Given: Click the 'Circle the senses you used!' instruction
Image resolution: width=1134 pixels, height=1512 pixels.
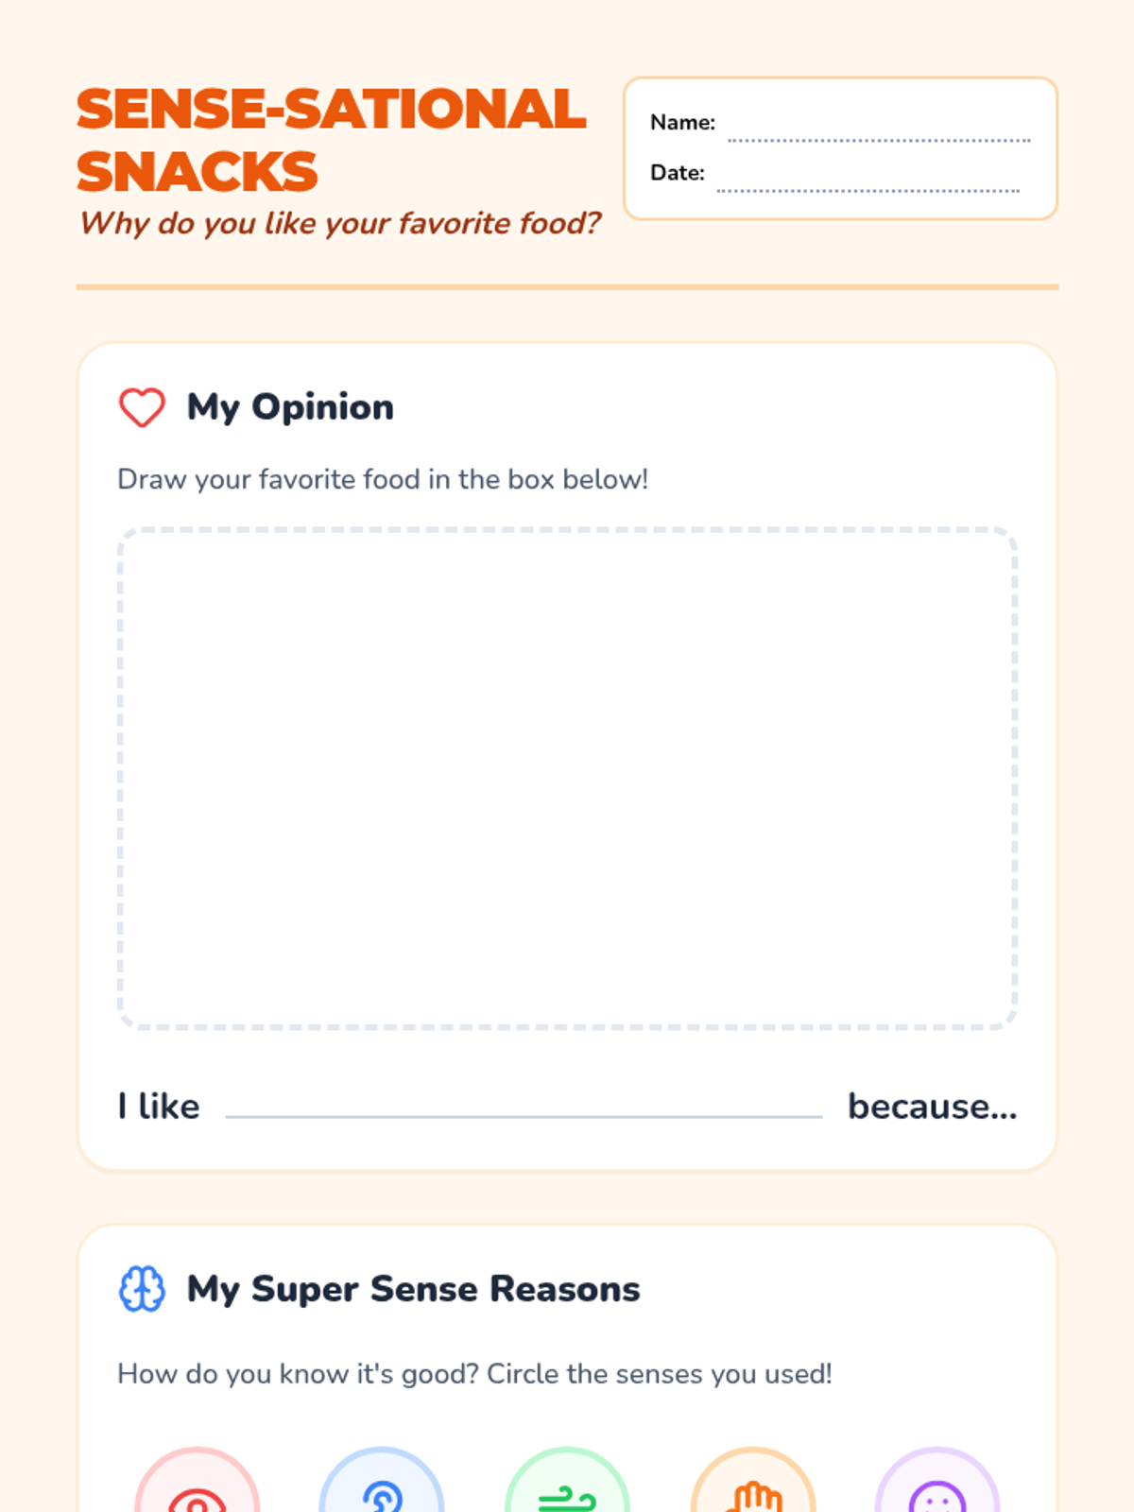Looking at the screenshot, I should click(x=660, y=1373).
